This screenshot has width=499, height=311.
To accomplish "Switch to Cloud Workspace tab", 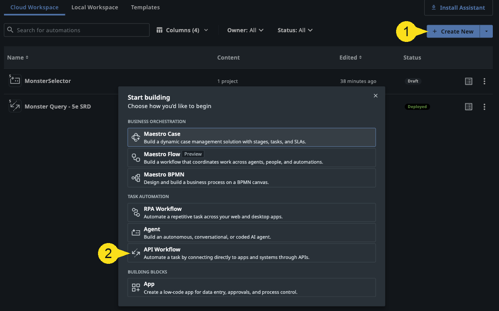I will pyautogui.click(x=34, y=7).
